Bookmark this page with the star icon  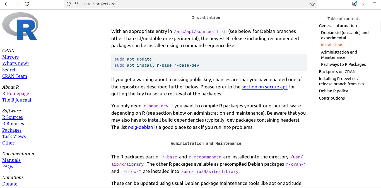click(x=312, y=4)
